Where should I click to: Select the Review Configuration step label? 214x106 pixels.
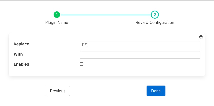155,22
